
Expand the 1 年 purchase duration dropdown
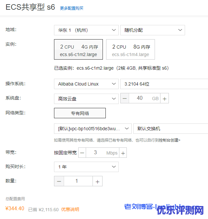pos(86,167)
